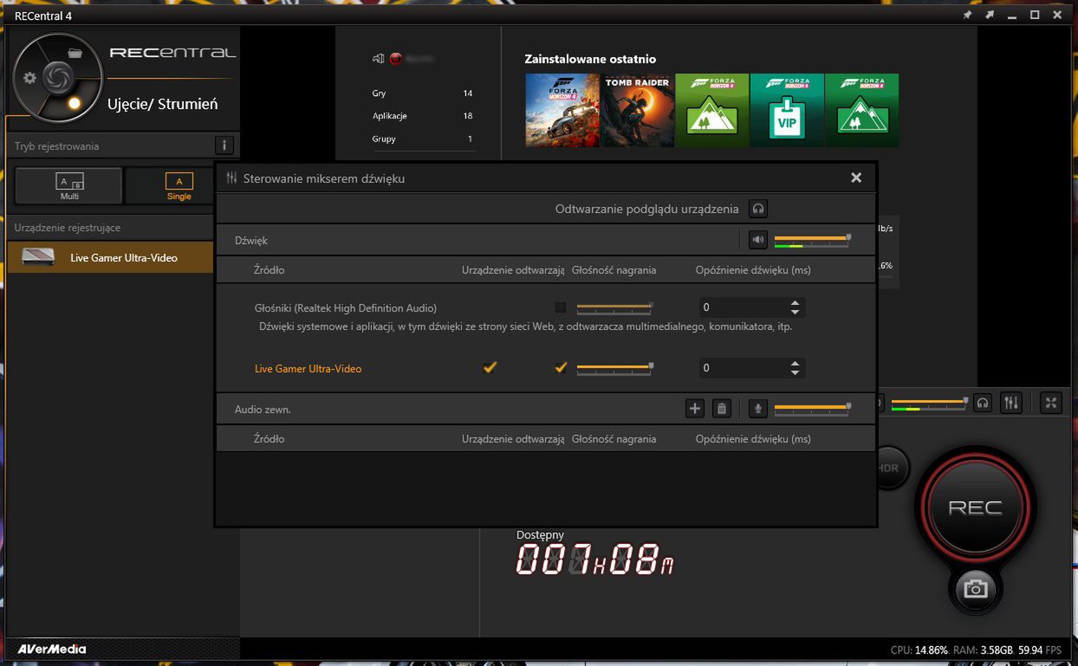Increase Live Gamer Ultra-Video delay up arrow
The image size is (1078, 666).
(x=795, y=363)
